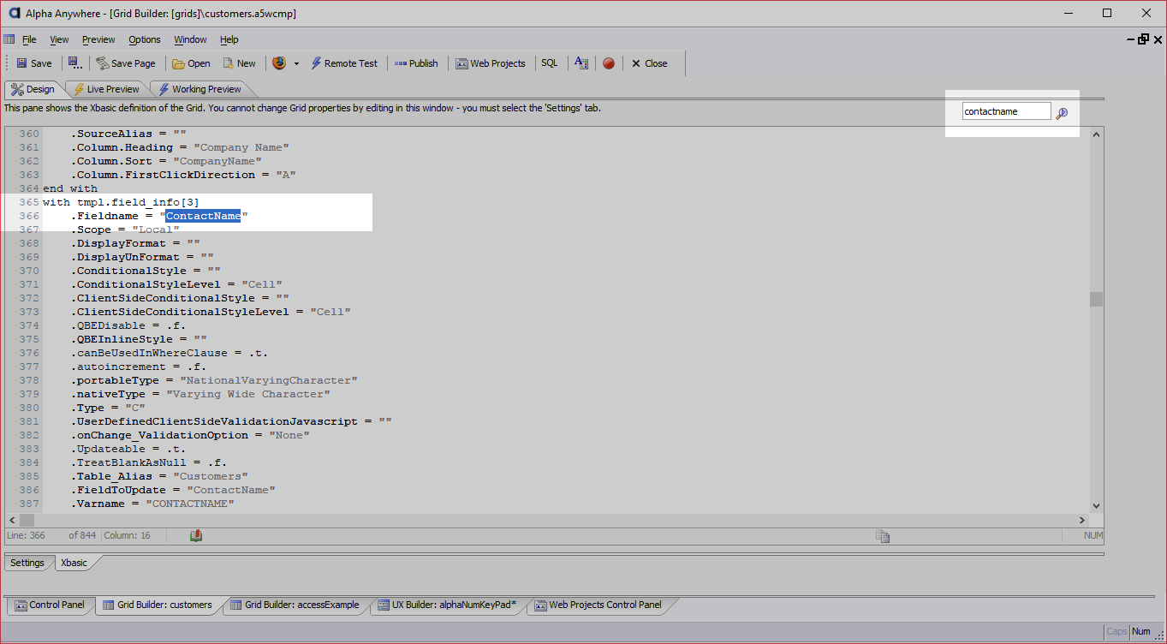Close the inner document window
The image size is (1167, 644).
coord(1158,39)
